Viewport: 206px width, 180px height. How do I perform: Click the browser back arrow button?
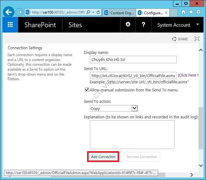coord(9,12)
